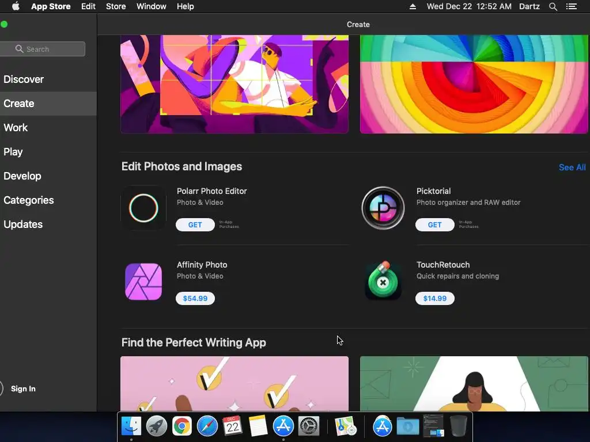Viewport: 590px width, 442px height.
Task: Click the sidebar Search field
Action: 42,49
